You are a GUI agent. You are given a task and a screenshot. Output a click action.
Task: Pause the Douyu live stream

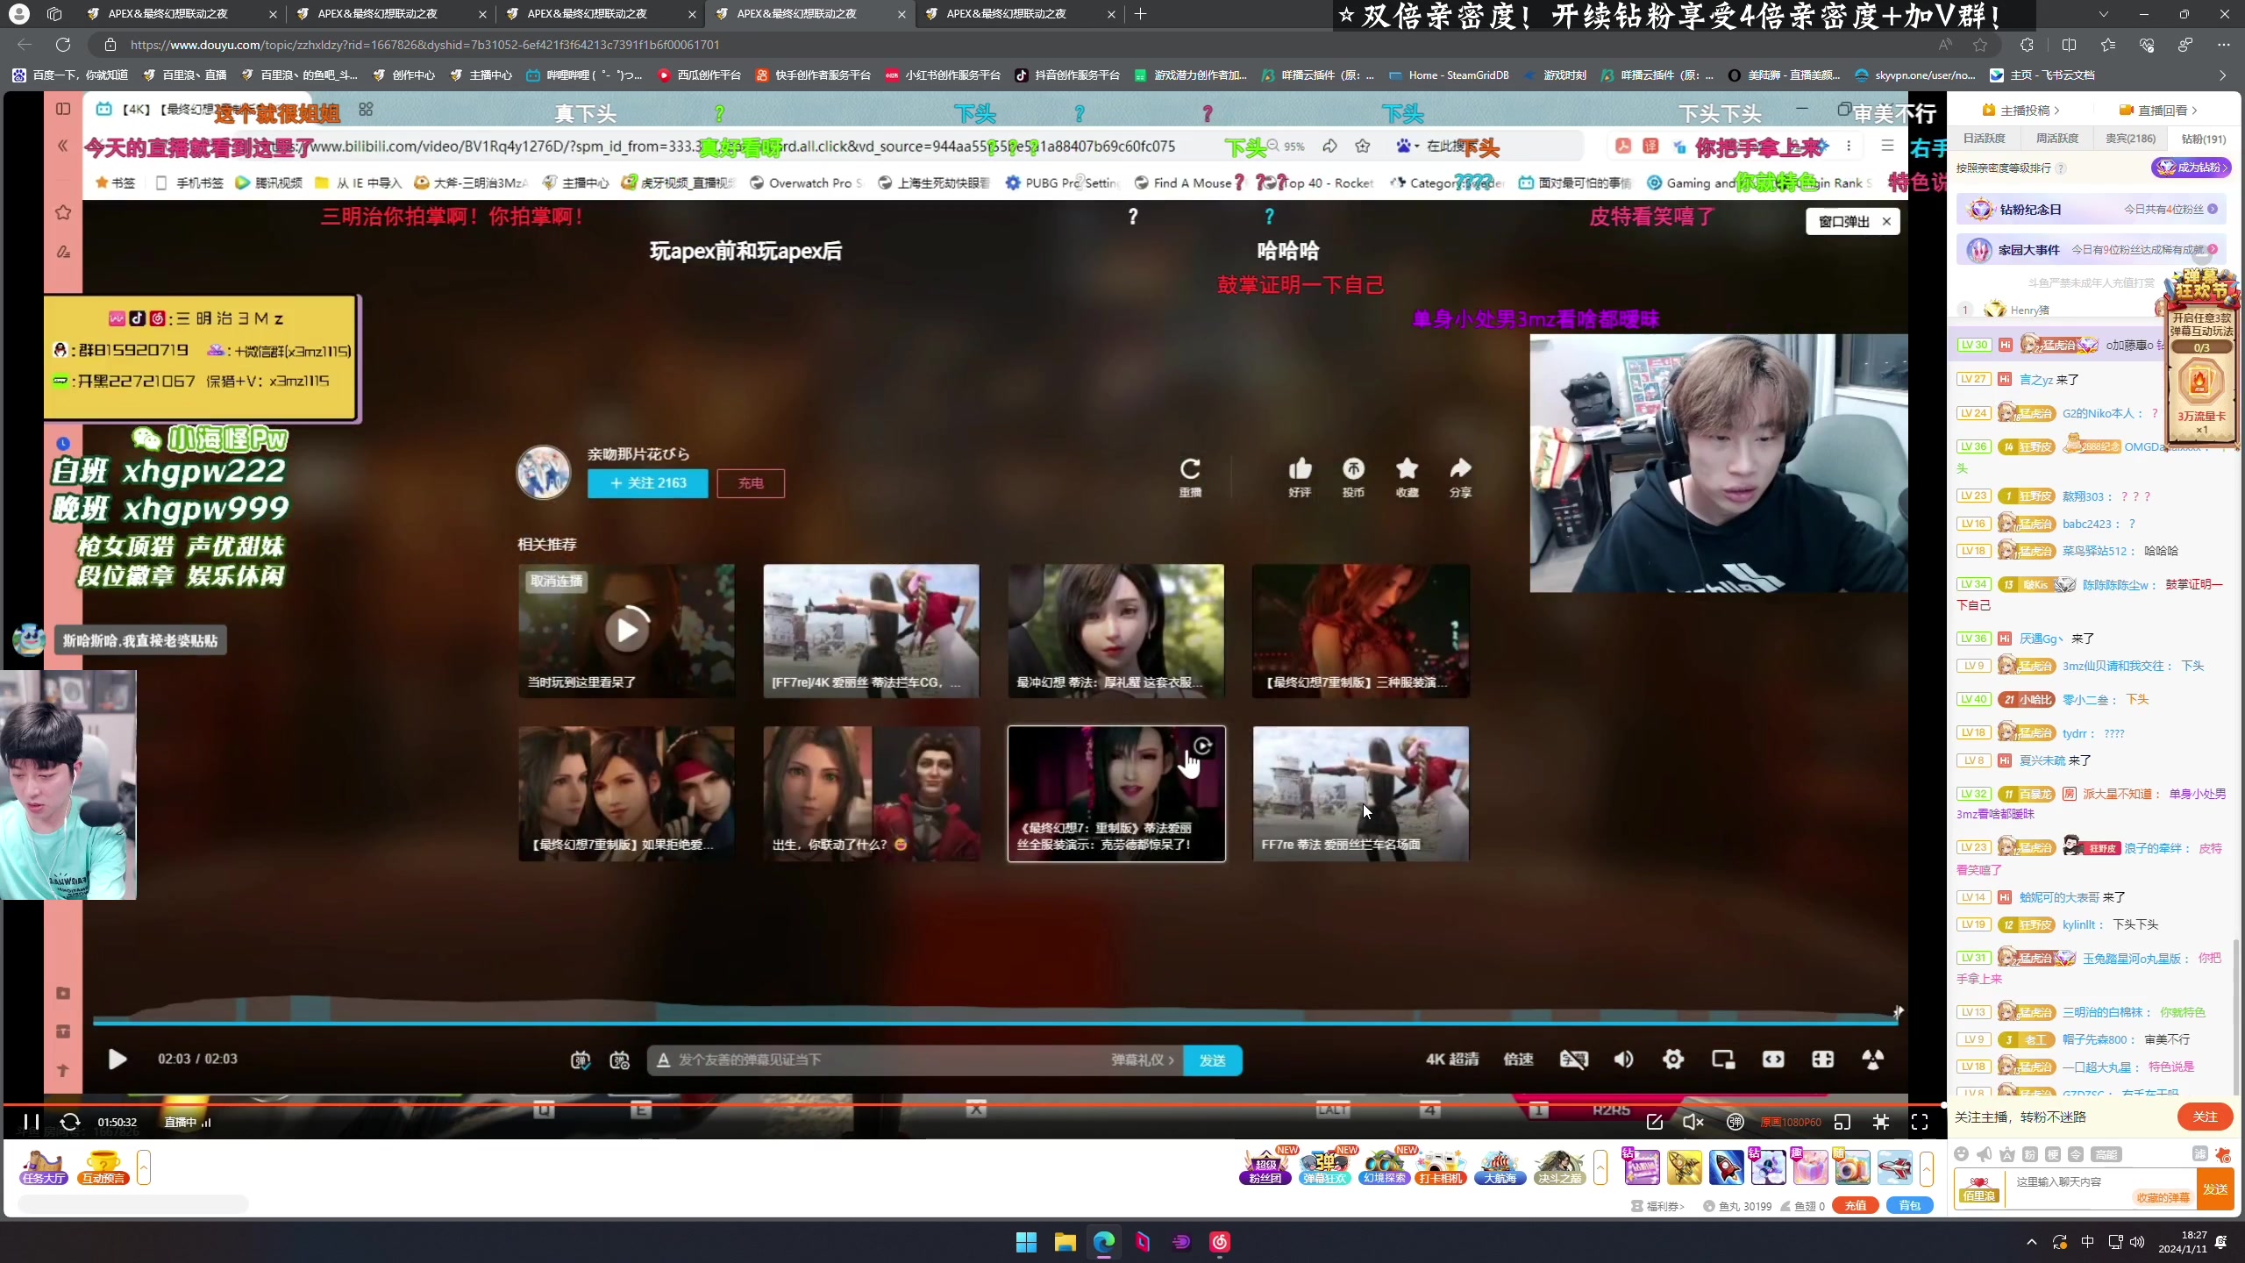pos(31,1122)
